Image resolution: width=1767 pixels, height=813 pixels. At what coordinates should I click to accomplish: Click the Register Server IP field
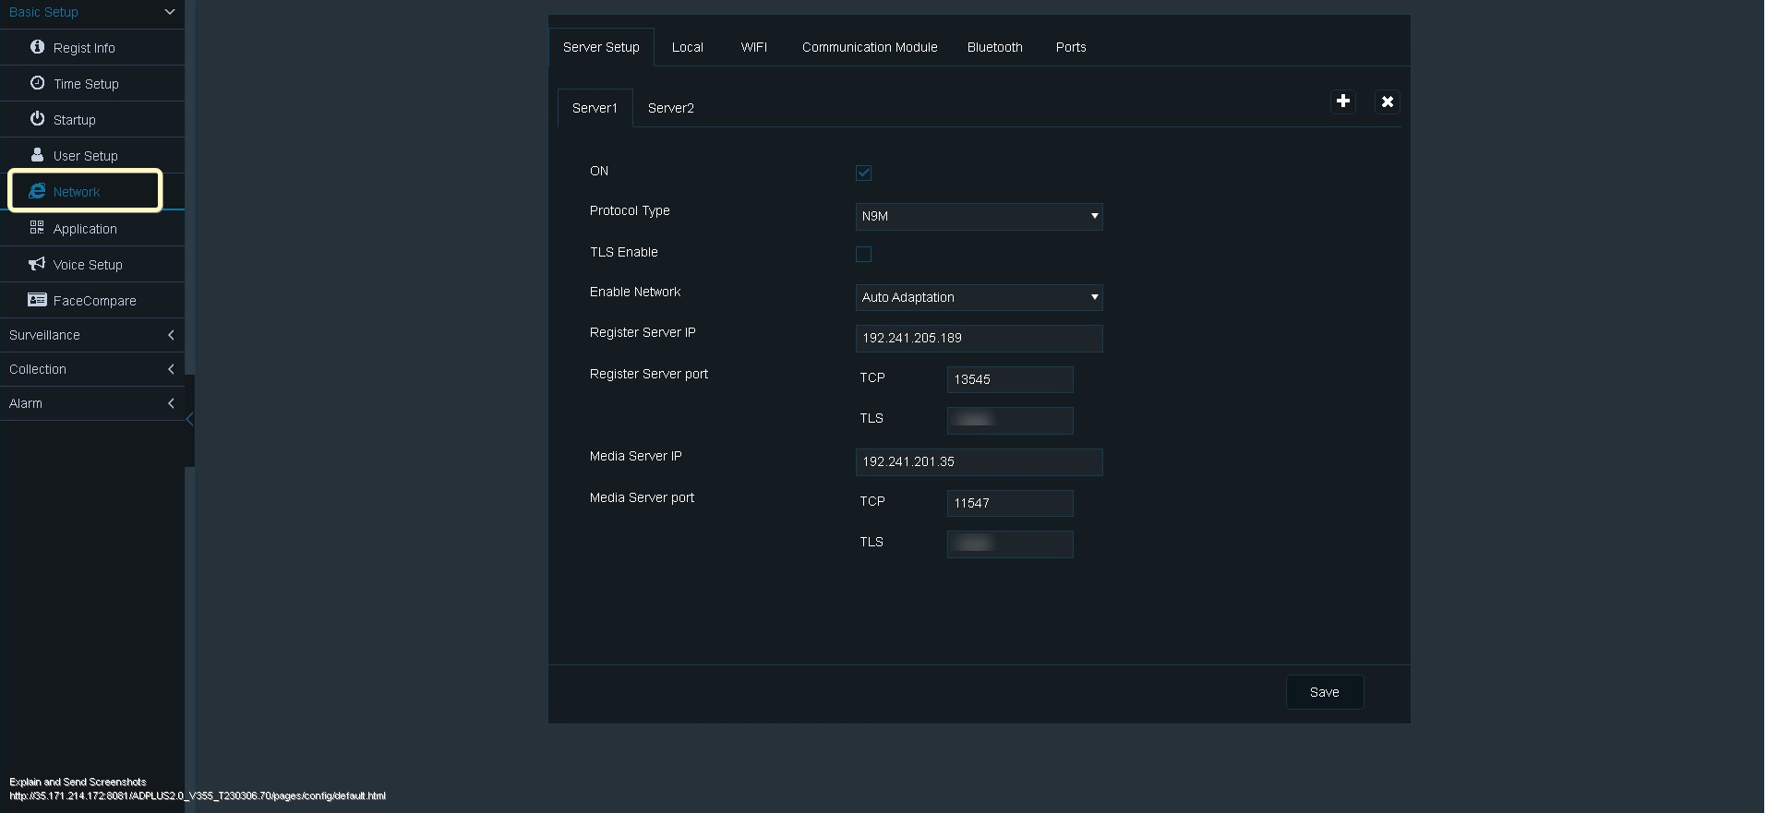tap(979, 338)
